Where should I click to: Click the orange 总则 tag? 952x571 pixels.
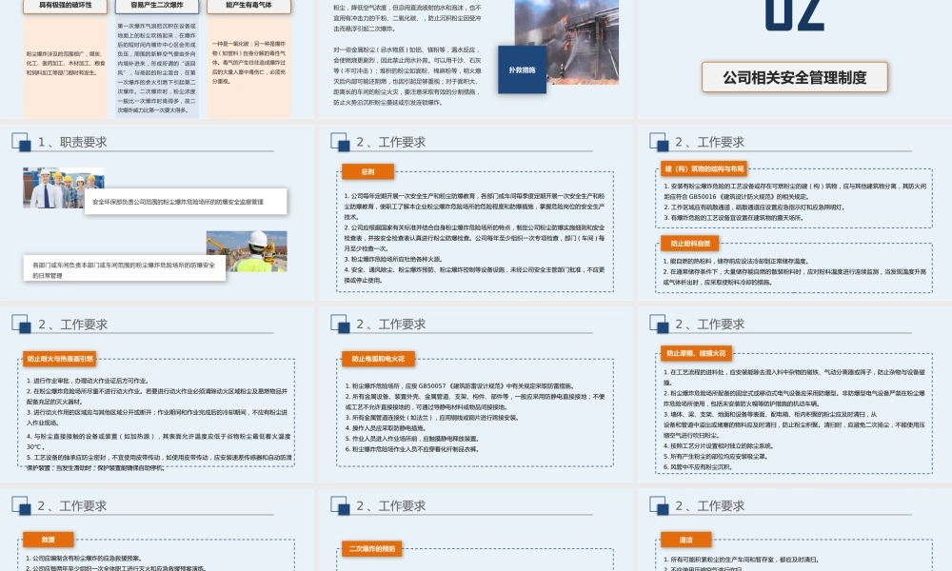pyautogui.click(x=367, y=171)
